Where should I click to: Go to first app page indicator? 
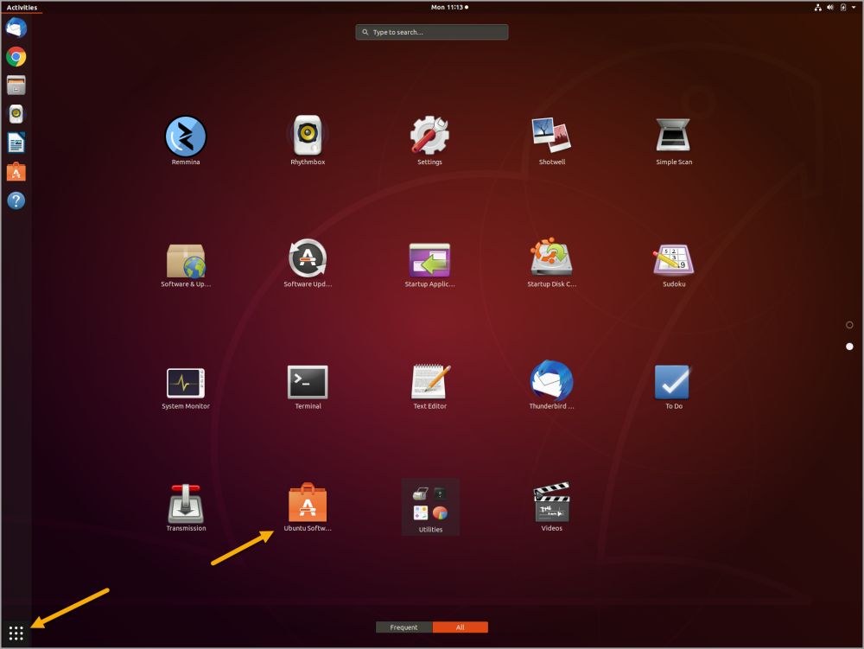pos(849,325)
